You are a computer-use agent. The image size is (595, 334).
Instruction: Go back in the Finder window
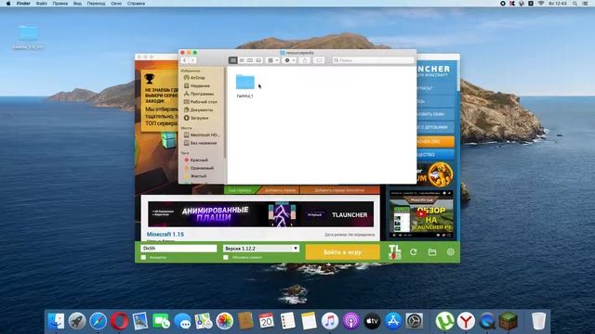click(185, 60)
